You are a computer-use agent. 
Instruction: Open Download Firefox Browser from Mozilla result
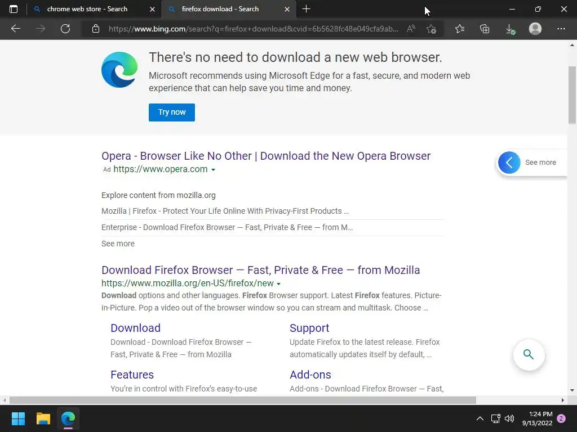coord(260,270)
